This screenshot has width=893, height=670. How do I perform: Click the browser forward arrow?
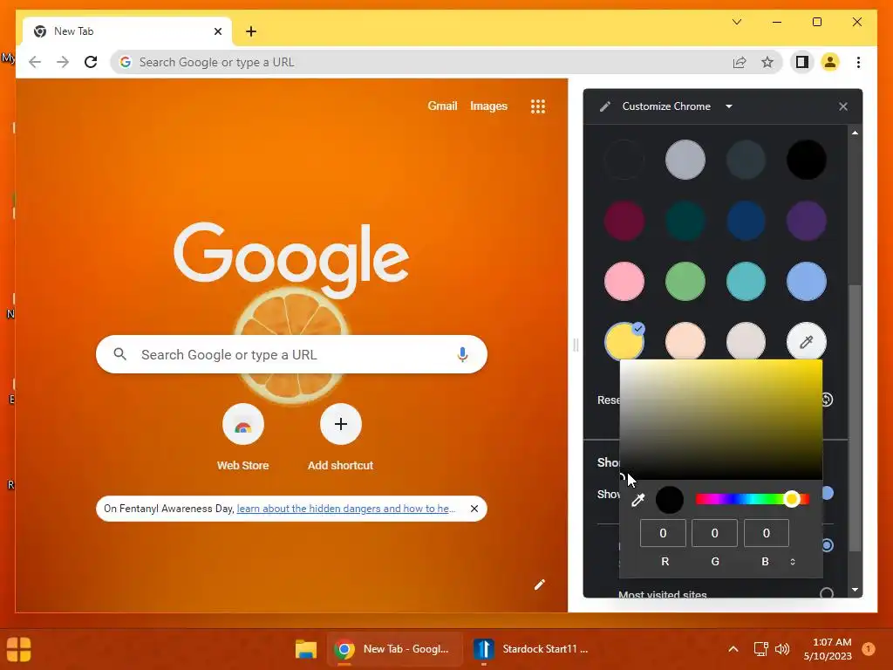[x=63, y=62]
